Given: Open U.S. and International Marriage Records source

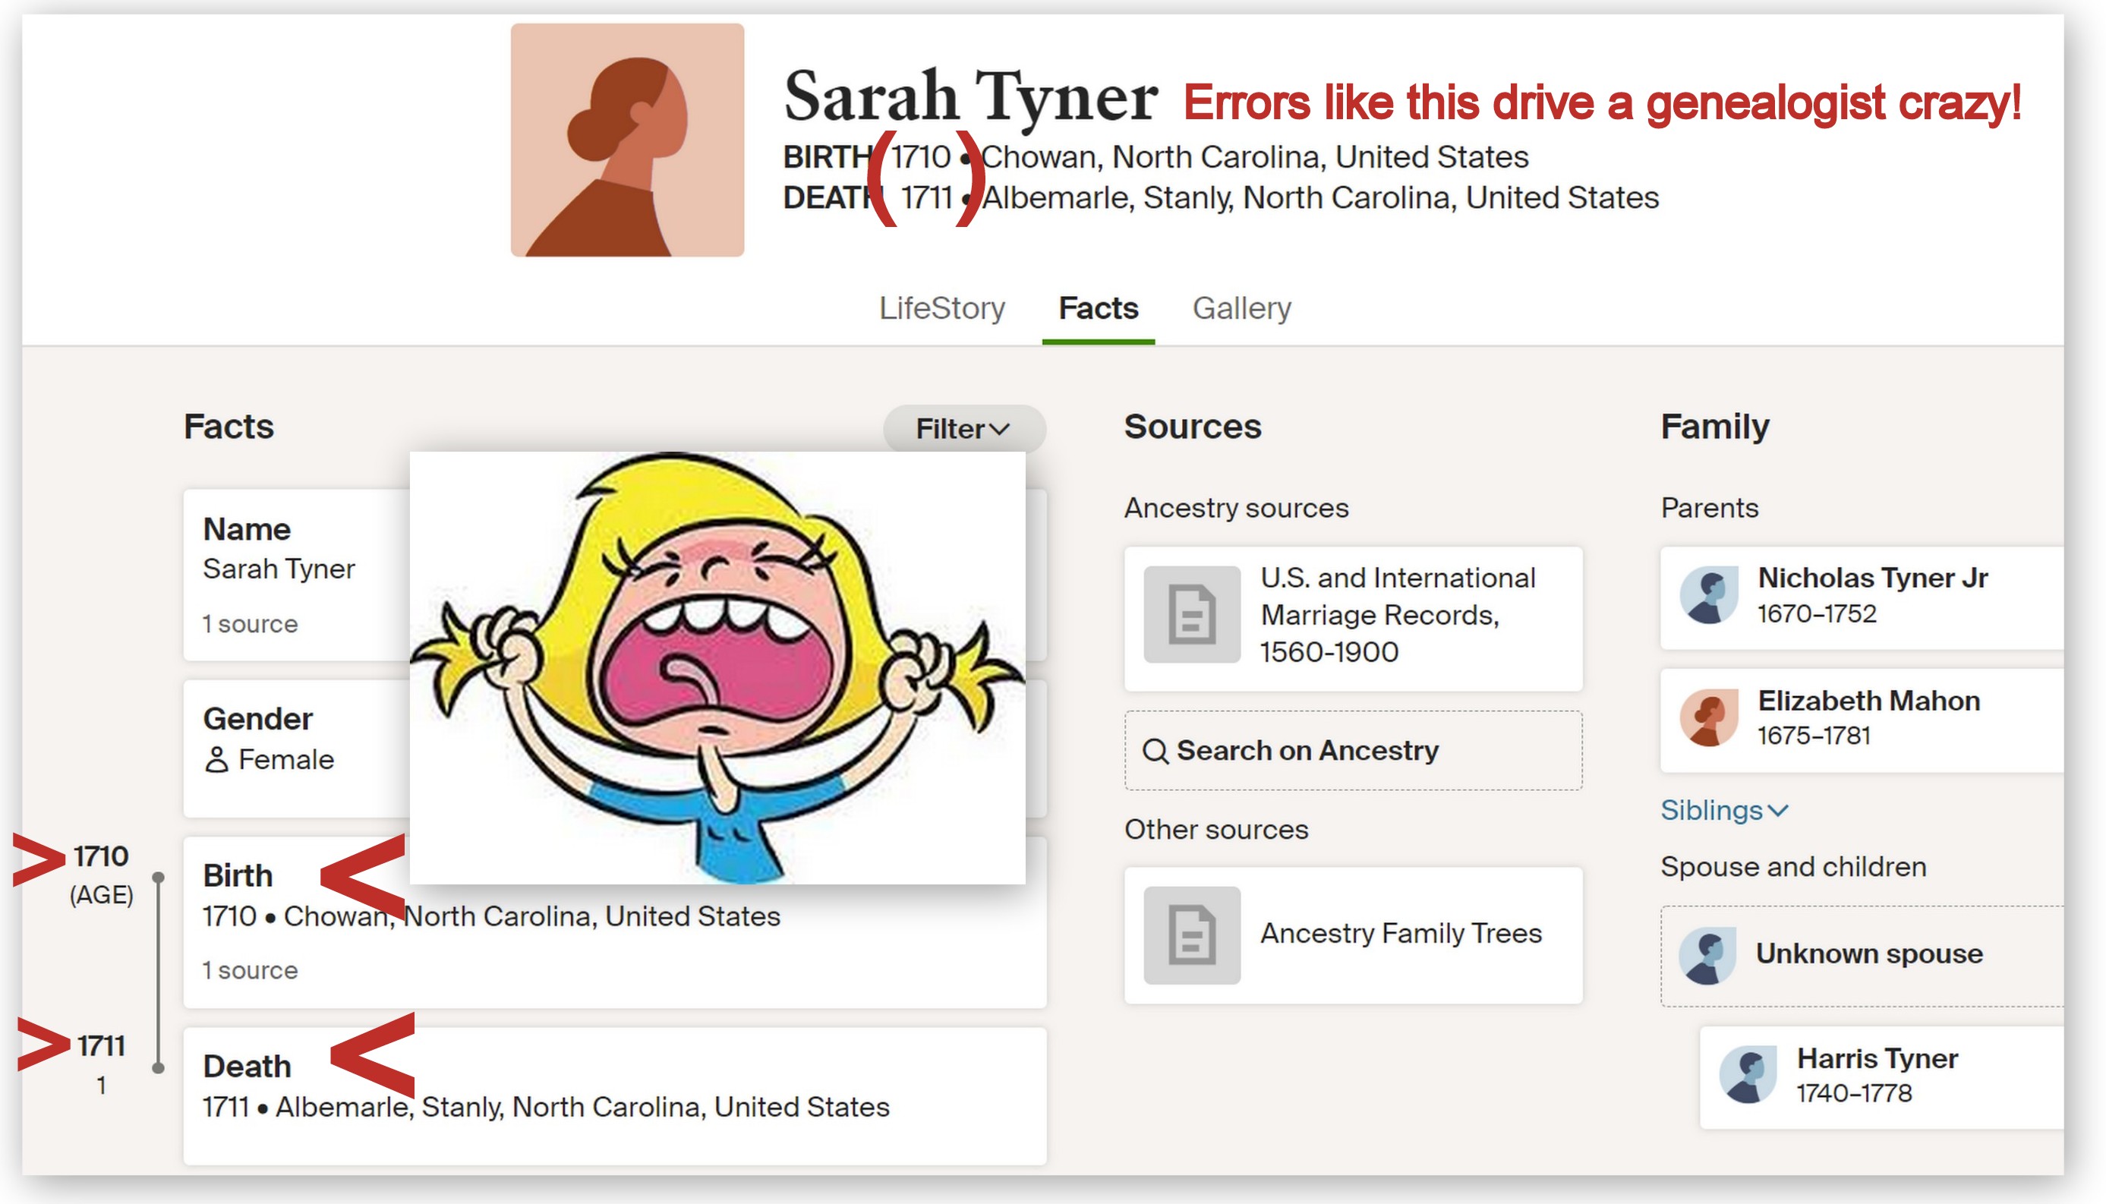Looking at the screenshot, I should point(1398,614).
